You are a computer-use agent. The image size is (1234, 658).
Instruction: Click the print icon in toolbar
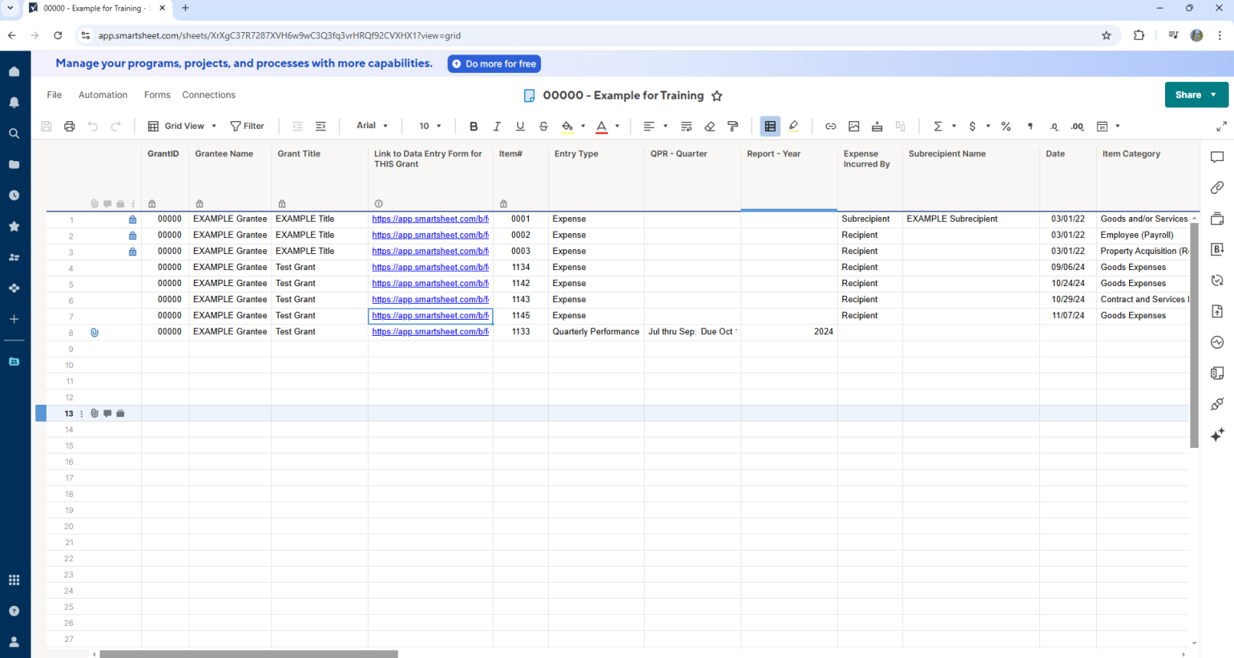(69, 127)
